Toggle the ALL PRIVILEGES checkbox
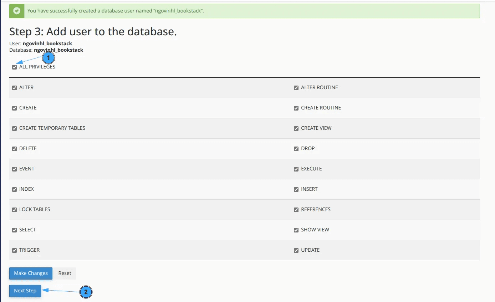Screen dimensions: 495x302 click(15, 67)
